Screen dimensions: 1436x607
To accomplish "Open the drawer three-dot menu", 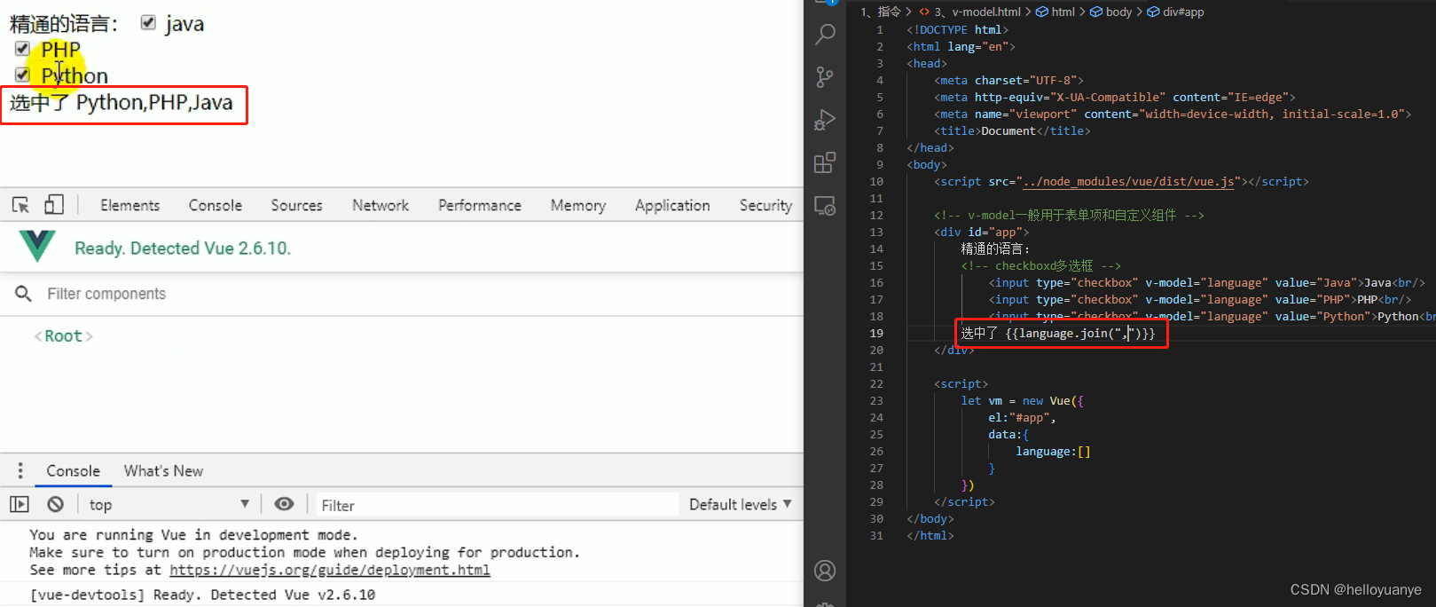I will tap(20, 470).
